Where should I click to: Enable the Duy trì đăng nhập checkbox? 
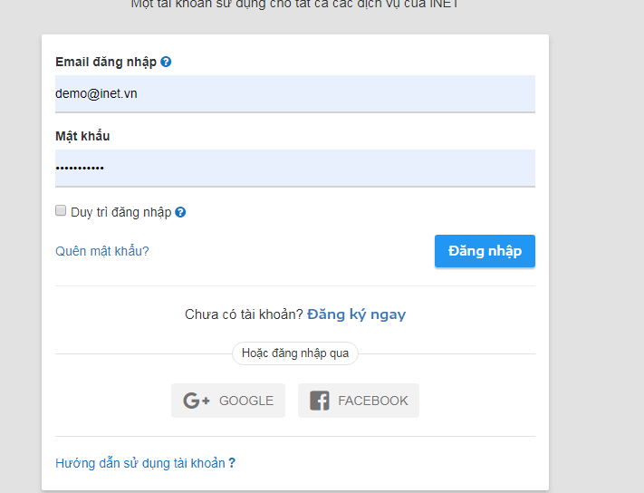tap(61, 211)
